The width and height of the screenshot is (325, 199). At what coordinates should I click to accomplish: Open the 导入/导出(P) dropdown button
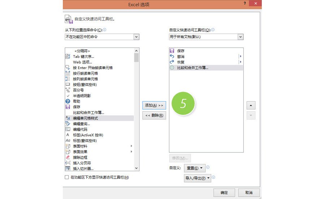pos(198,178)
